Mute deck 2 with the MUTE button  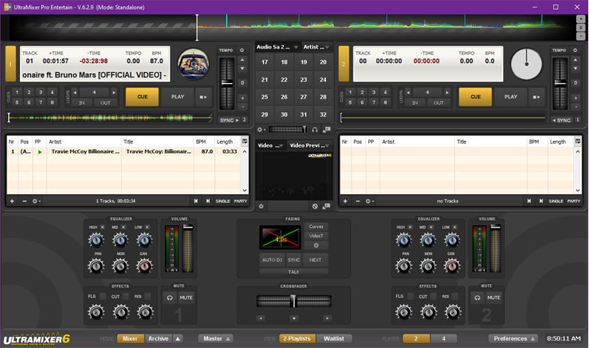494,297
